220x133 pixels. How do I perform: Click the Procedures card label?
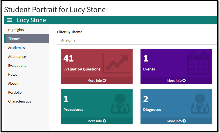point(73,110)
